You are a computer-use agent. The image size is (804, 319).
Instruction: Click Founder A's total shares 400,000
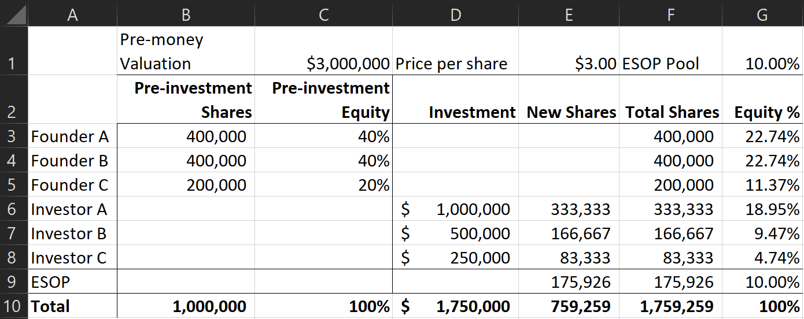671,136
